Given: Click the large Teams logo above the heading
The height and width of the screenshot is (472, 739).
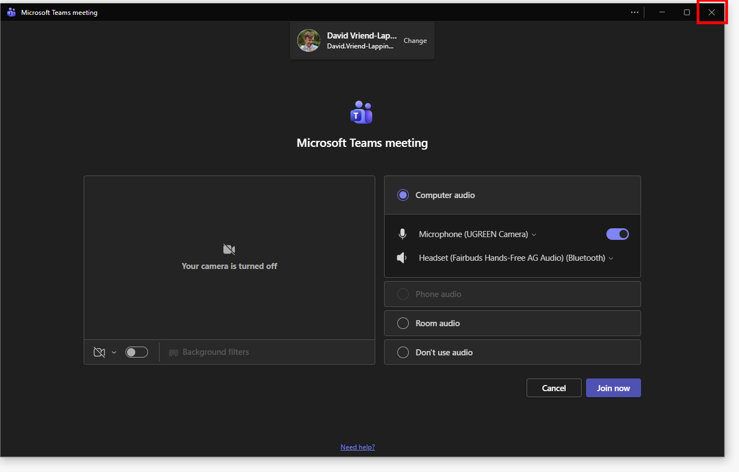Looking at the screenshot, I should click(x=362, y=112).
